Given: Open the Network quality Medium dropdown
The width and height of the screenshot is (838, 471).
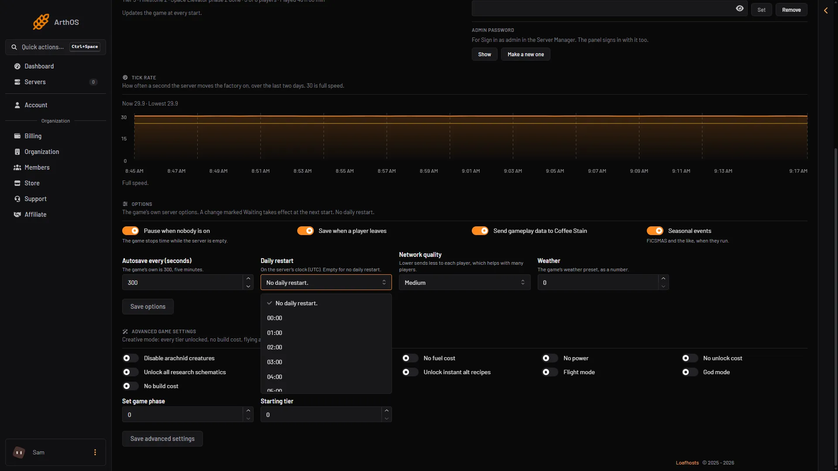Looking at the screenshot, I should [464, 283].
